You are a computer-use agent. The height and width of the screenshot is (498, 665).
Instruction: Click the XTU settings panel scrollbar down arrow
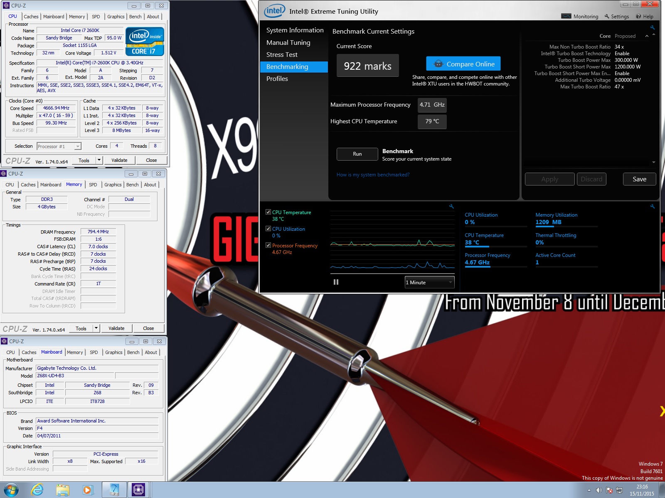click(654, 162)
